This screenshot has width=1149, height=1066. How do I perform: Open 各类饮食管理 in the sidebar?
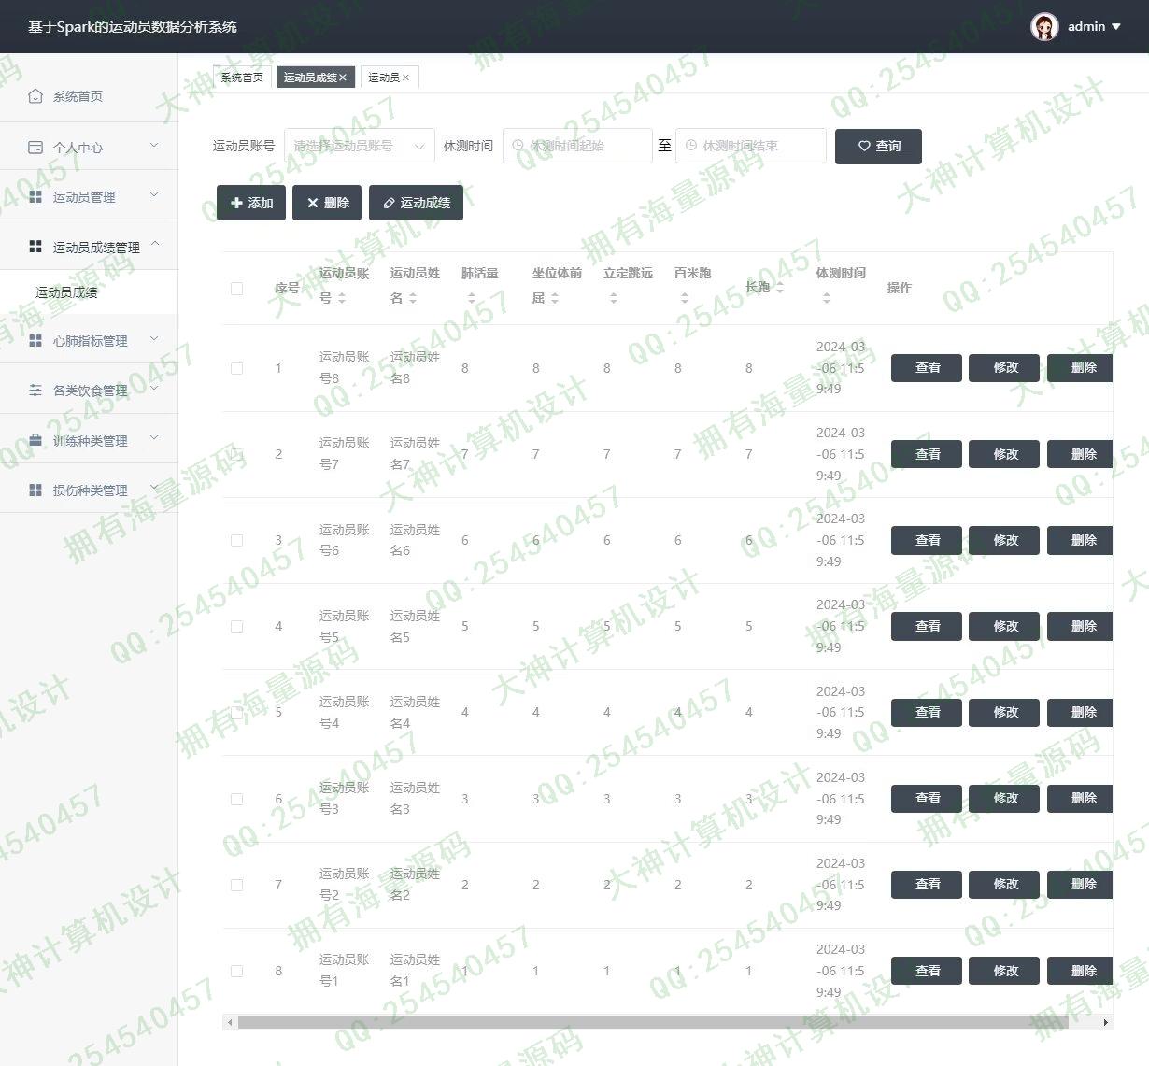point(89,391)
